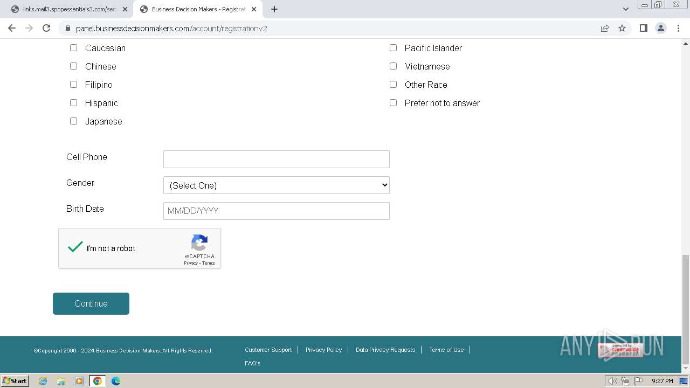Check the Caucasian checkbox
690x388 pixels.
pyautogui.click(x=73, y=48)
